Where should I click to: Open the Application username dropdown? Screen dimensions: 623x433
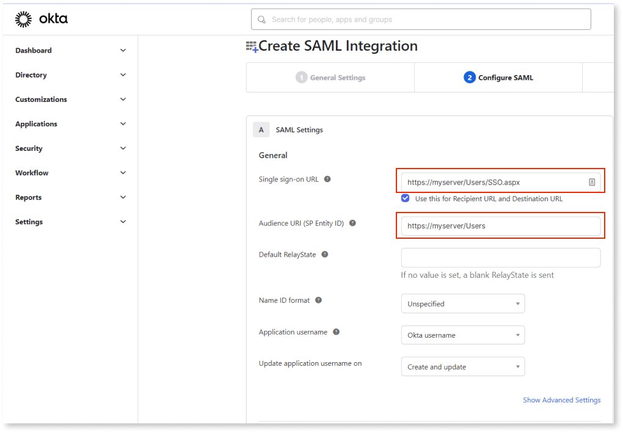click(462, 335)
